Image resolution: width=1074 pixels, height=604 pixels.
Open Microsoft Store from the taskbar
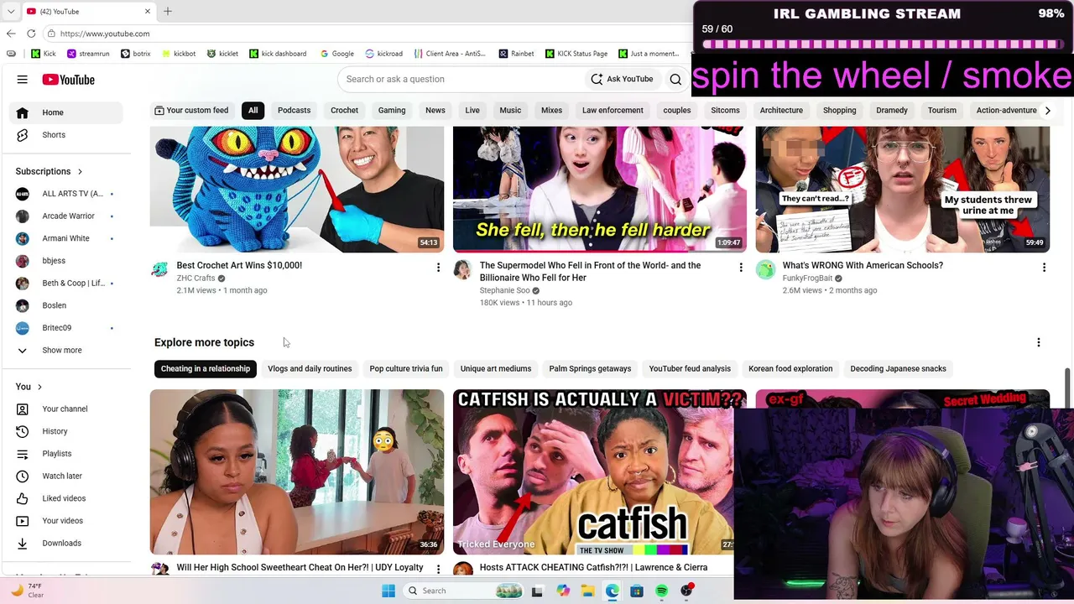pos(637,591)
